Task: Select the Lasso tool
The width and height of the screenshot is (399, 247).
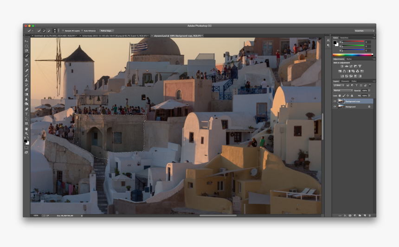Action: (x=26, y=51)
